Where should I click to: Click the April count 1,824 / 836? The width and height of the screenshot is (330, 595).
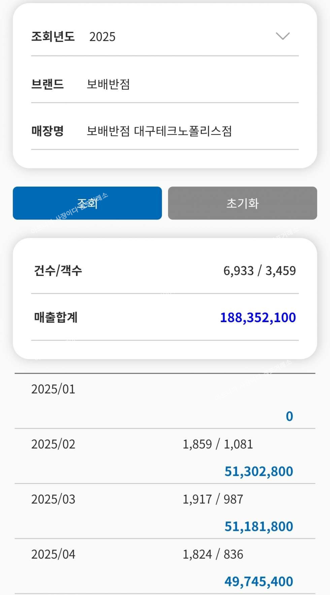click(213, 554)
